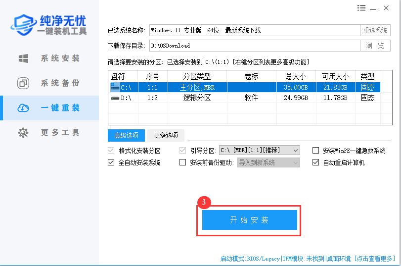The image size is (401, 266).
Task: Click the C:\ drive icon in partition list
Action: point(115,87)
